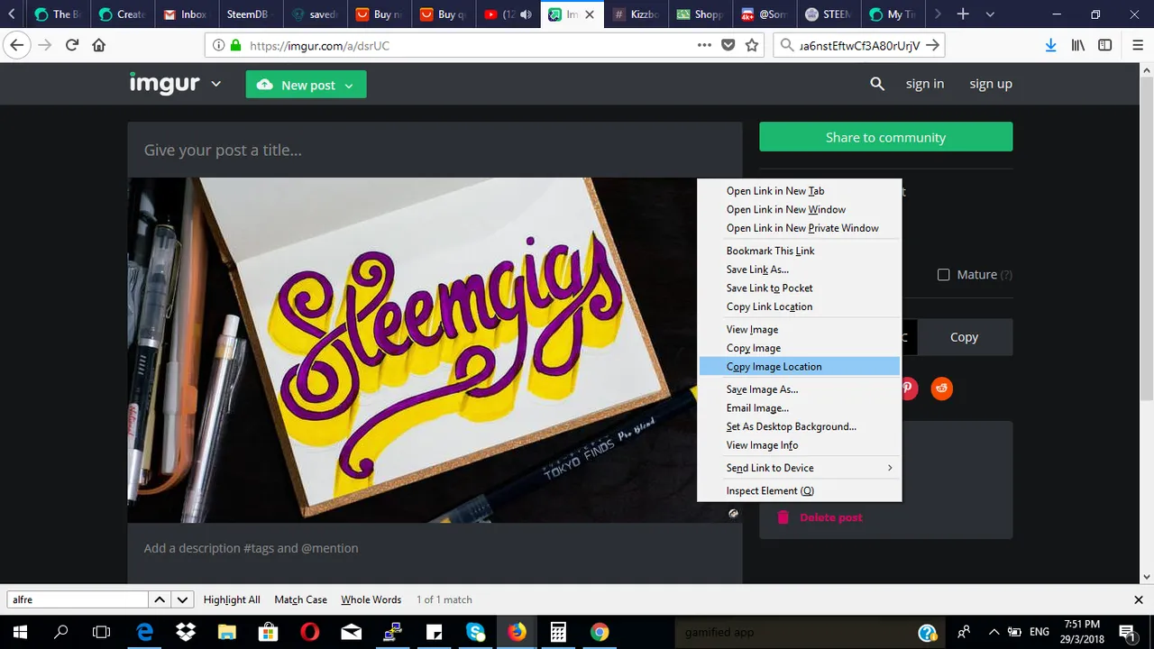Open the sign in link
Image resolution: width=1154 pixels, height=649 pixels.
925,84
